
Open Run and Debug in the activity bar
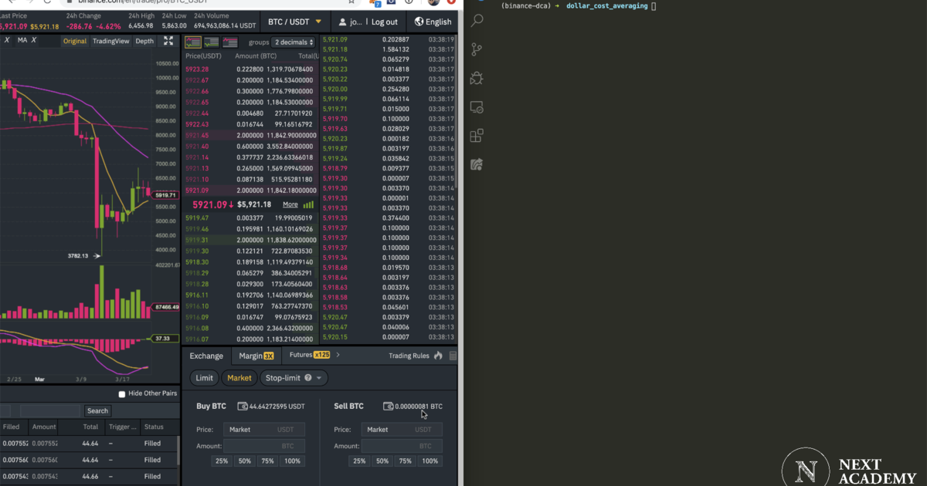[477, 78]
